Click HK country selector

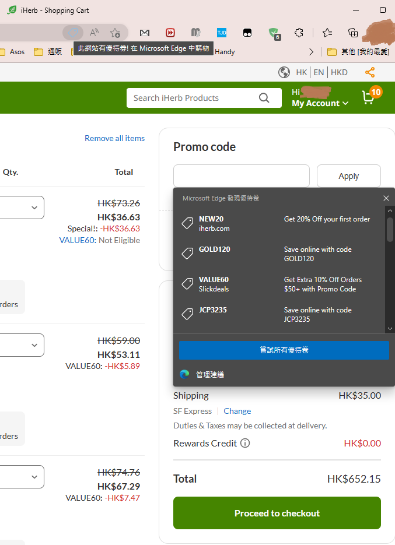pyautogui.click(x=302, y=72)
